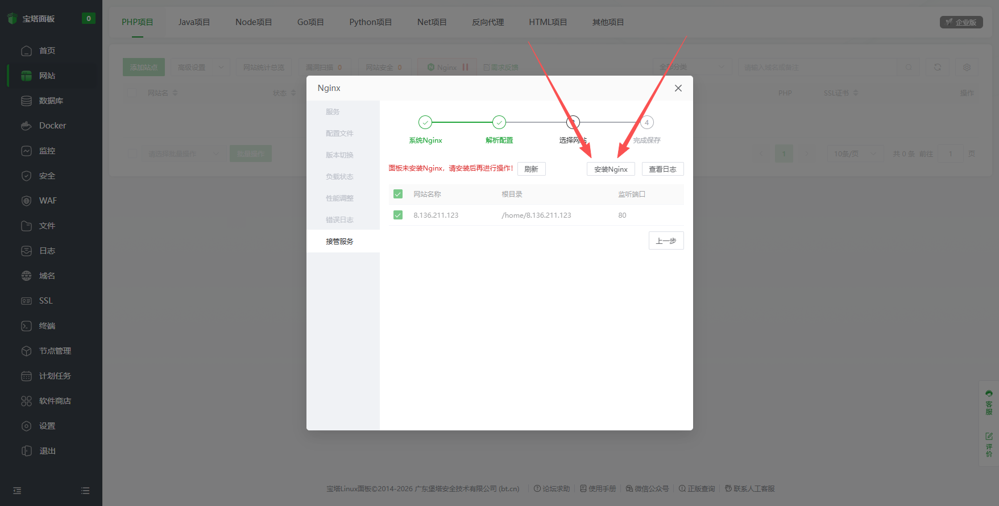The image size is (999, 506).
Task: Expand the 高级设置 dropdown
Action: pos(201,67)
